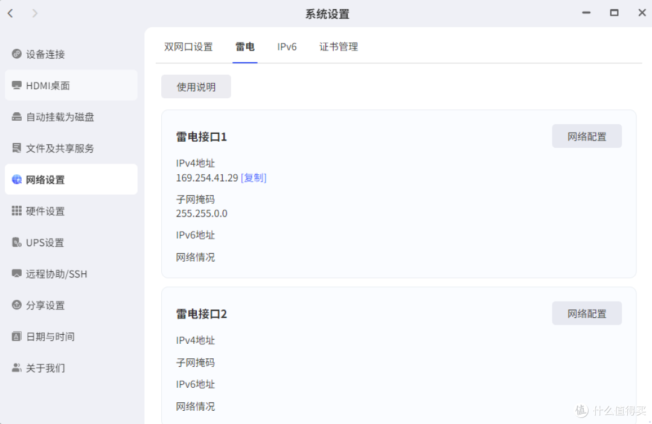Click the 自动挂载为磁盘 drive icon
Image resolution: width=652 pixels, height=424 pixels.
pos(17,116)
